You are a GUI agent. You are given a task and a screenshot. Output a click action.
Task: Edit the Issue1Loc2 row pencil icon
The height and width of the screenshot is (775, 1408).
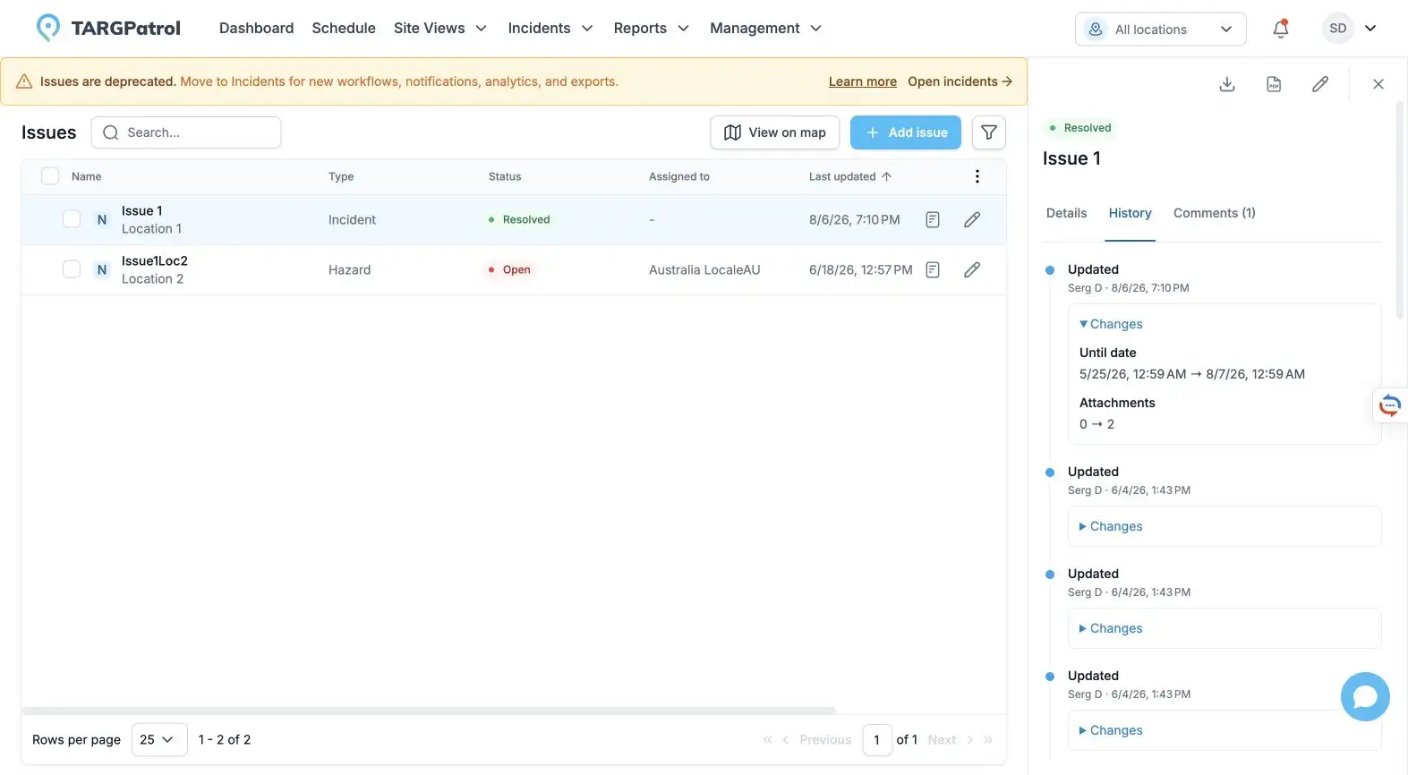coord(972,269)
